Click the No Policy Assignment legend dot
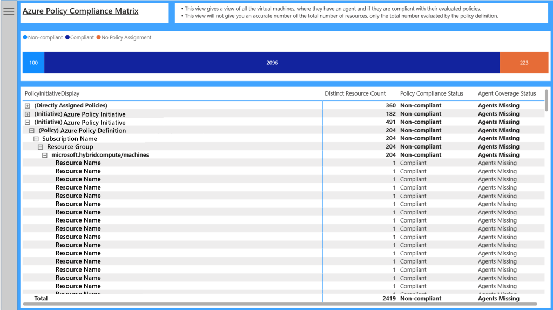 [99, 38]
